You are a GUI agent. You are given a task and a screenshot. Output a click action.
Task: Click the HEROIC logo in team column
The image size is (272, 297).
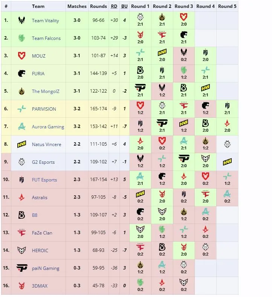coord(21,250)
